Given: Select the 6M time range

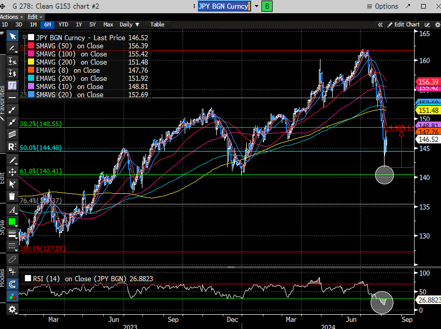Looking at the screenshot, I should pos(47,24).
